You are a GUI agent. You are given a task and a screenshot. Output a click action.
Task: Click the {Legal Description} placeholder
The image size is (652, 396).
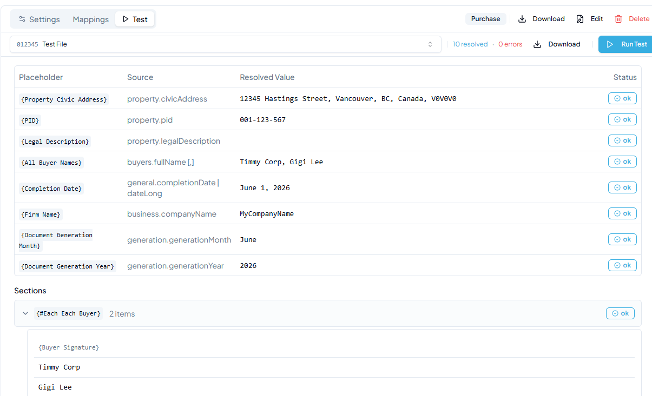[x=55, y=142]
